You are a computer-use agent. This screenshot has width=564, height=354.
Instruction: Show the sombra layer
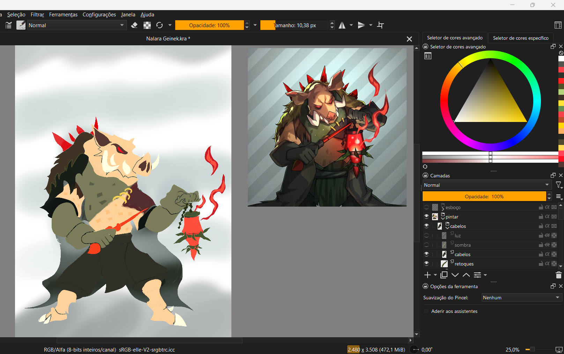pos(426,245)
